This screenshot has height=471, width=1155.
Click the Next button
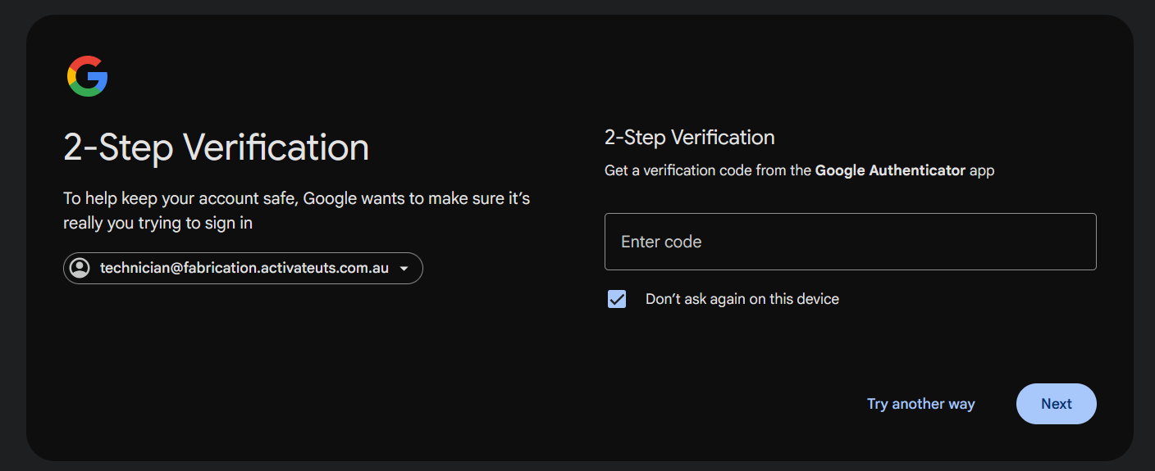pos(1056,404)
